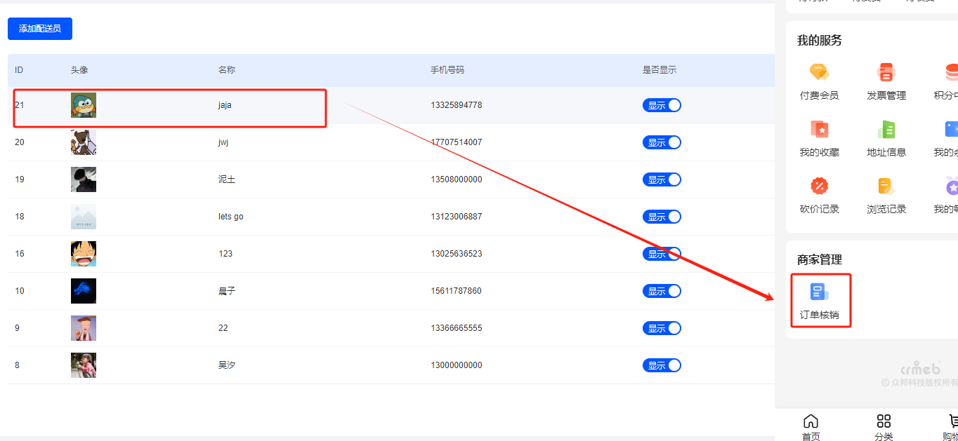Screen dimensions: 958x441
Task: Go to 分类 category tab
Action: [884, 428]
